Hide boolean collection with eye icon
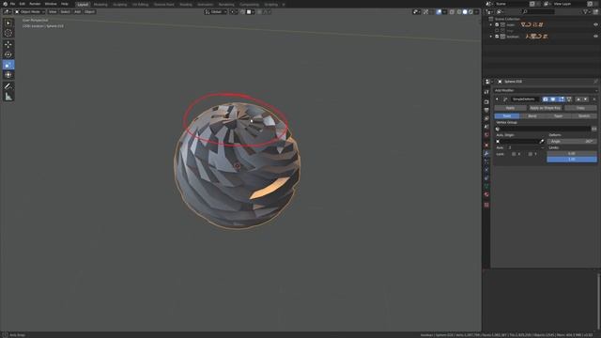The width and height of the screenshot is (601, 338). [595, 37]
